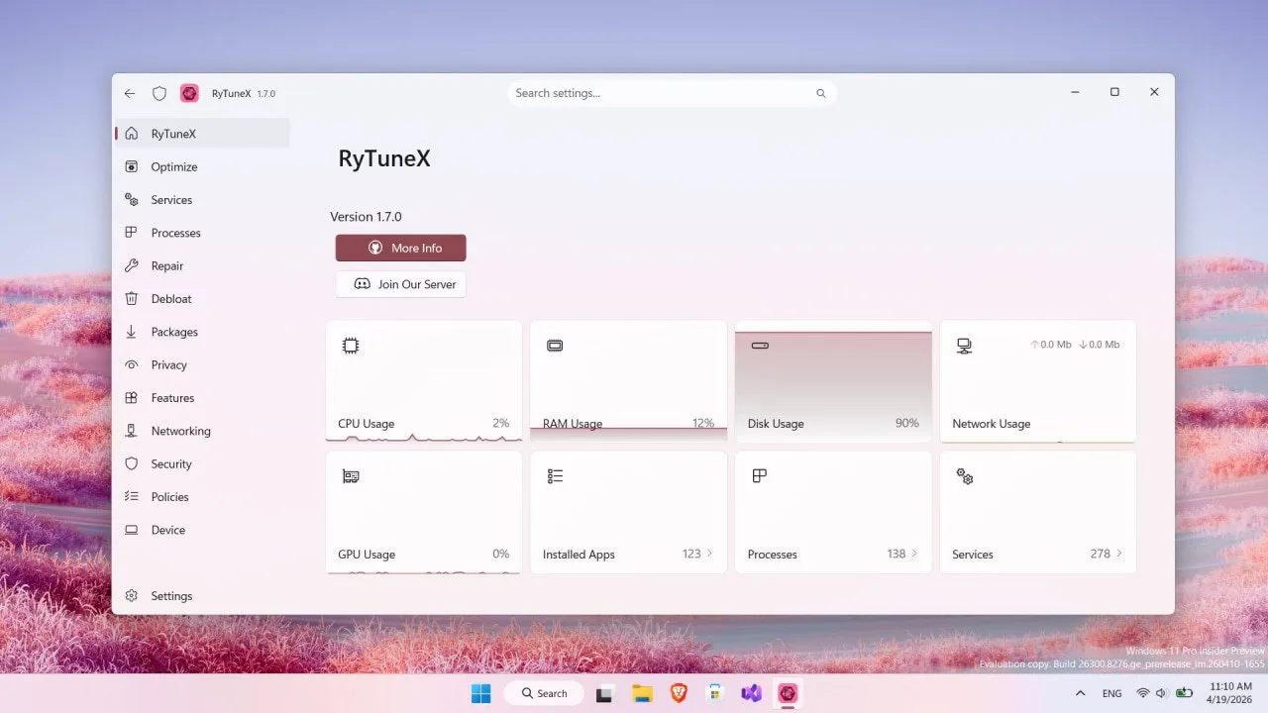Screen dimensions: 1268x713
Task: Show hidden icons in the system tray
Action: coord(1080,693)
